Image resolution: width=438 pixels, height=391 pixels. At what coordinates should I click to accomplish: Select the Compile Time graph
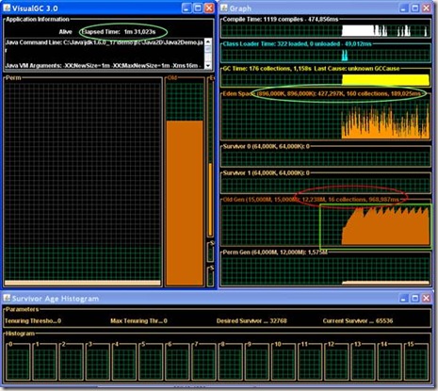click(x=326, y=30)
